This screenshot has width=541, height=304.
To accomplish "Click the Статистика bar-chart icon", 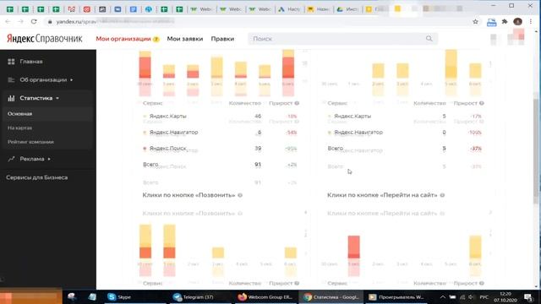I will [x=11, y=98].
